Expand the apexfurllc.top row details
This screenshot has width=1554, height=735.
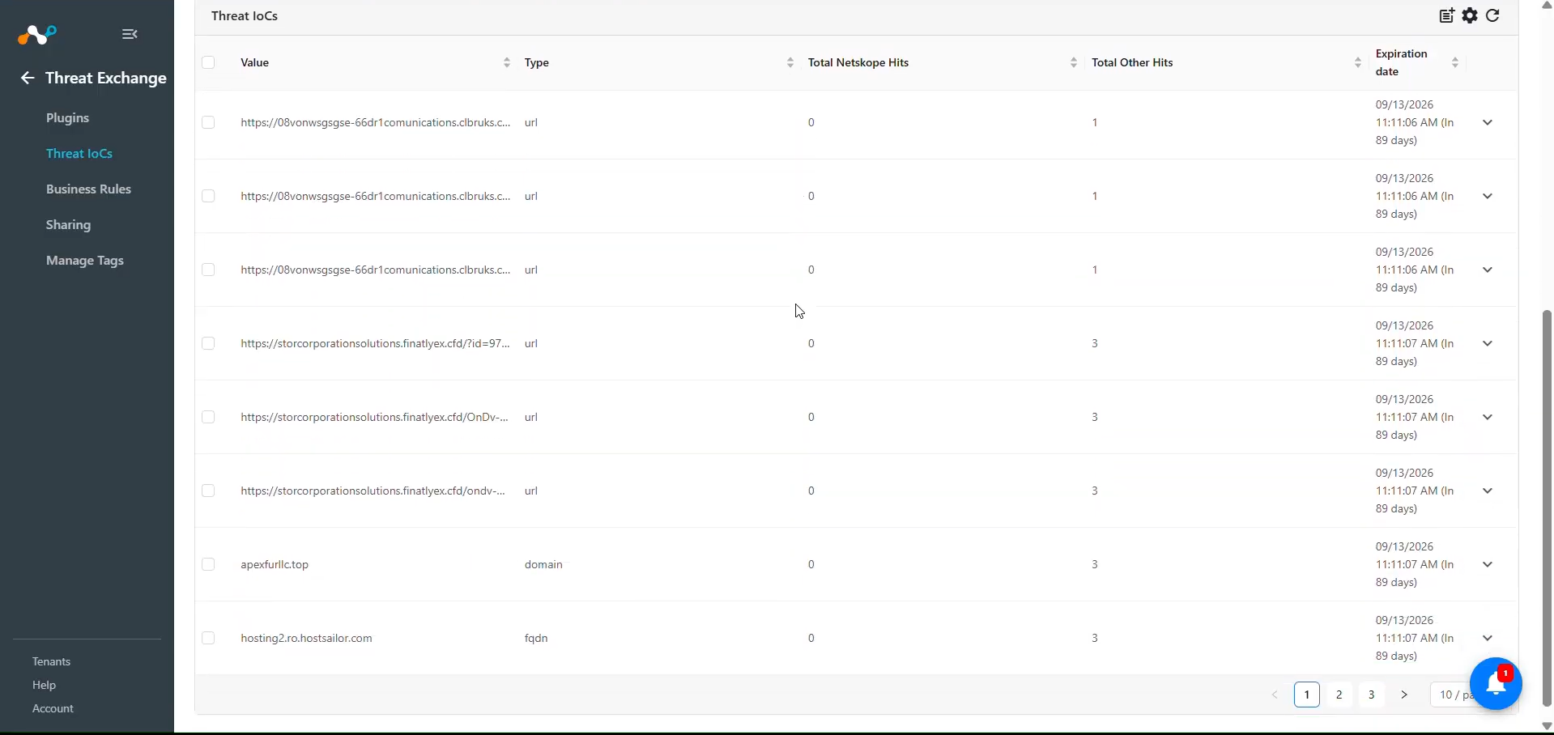1488,564
